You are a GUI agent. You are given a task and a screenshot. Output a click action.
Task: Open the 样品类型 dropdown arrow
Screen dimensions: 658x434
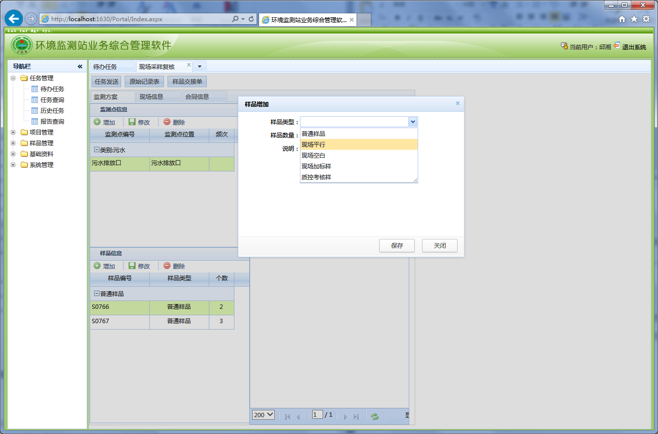point(412,122)
